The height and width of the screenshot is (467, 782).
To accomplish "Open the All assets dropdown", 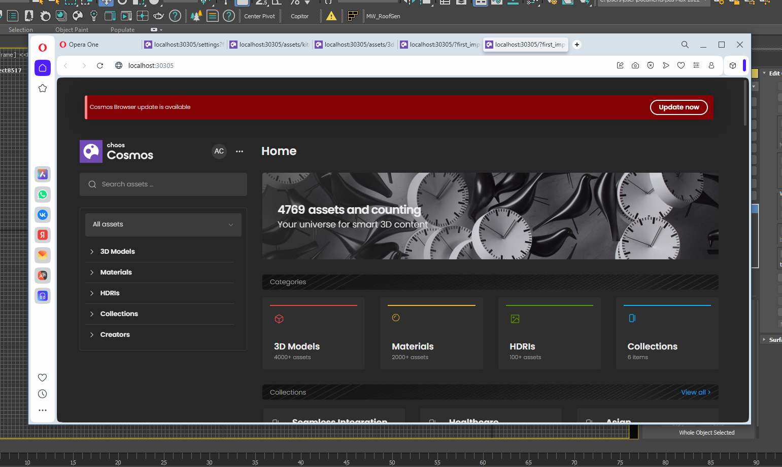I will 163,224.
